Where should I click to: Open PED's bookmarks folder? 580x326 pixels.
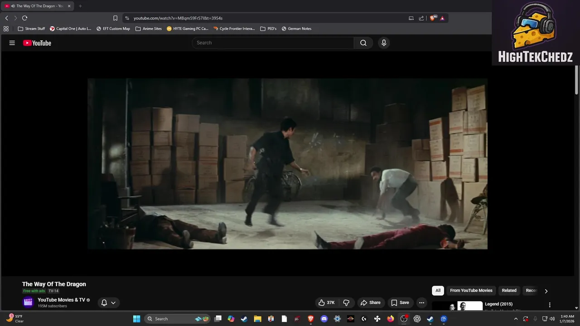268,29
